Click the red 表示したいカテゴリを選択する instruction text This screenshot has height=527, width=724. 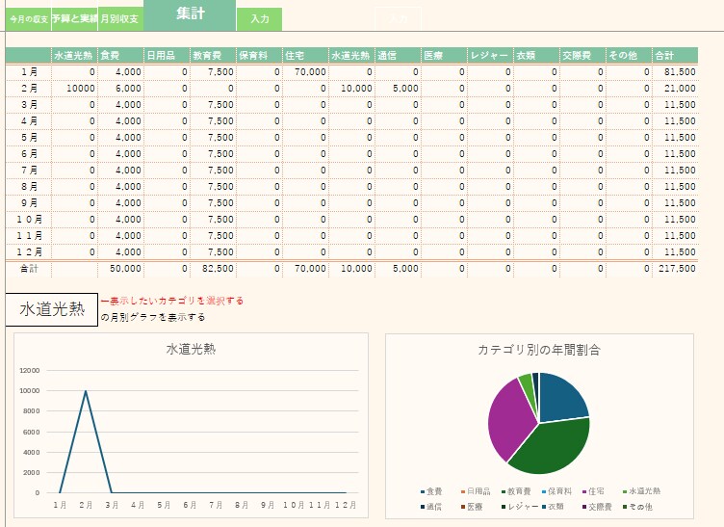(x=172, y=301)
